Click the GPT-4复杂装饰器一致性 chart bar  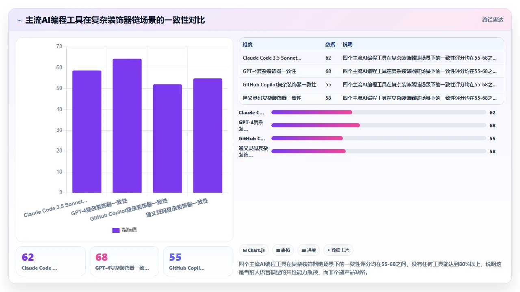pos(127,126)
